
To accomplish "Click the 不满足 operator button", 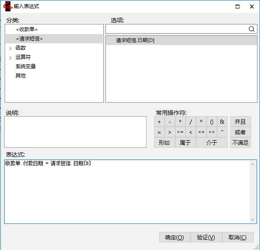I will coord(240,143).
